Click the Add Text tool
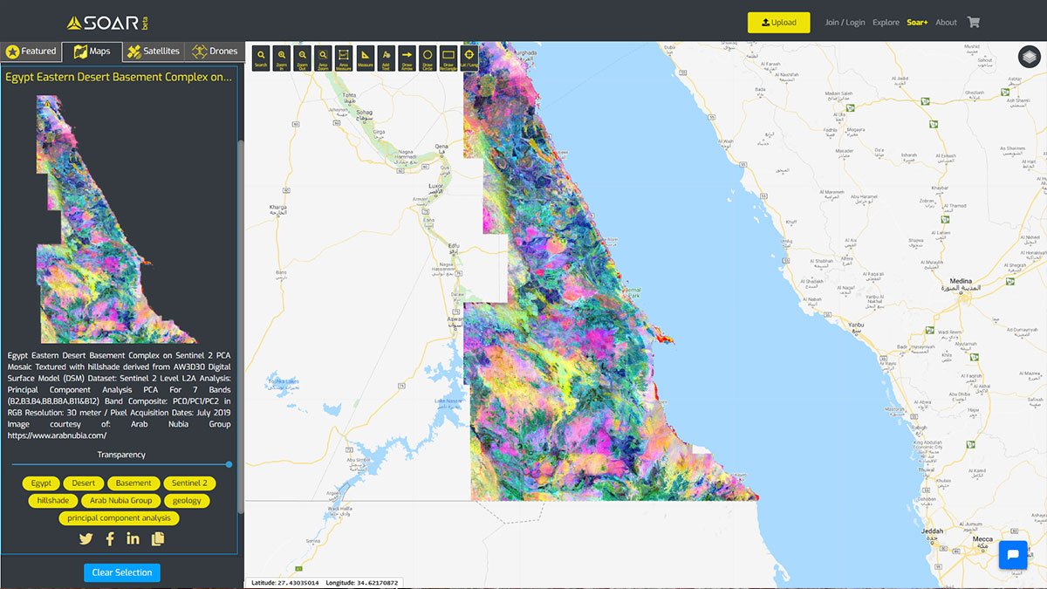Image resolution: width=1047 pixels, height=589 pixels. coord(386,58)
